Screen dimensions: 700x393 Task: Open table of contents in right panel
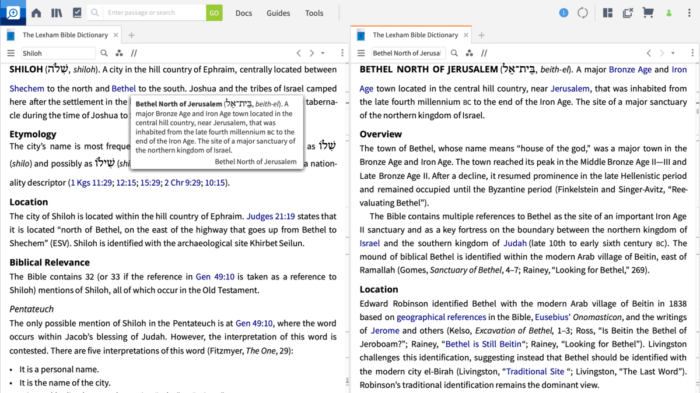pyautogui.click(x=361, y=53)
